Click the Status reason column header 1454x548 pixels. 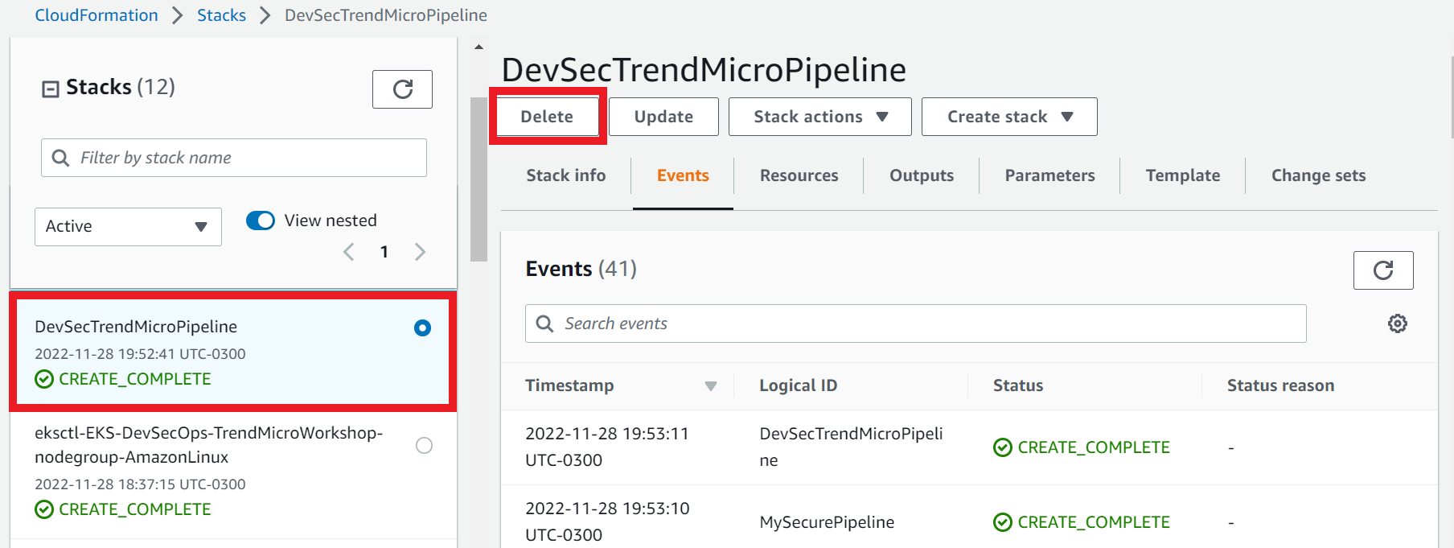tap(1280, 385)
